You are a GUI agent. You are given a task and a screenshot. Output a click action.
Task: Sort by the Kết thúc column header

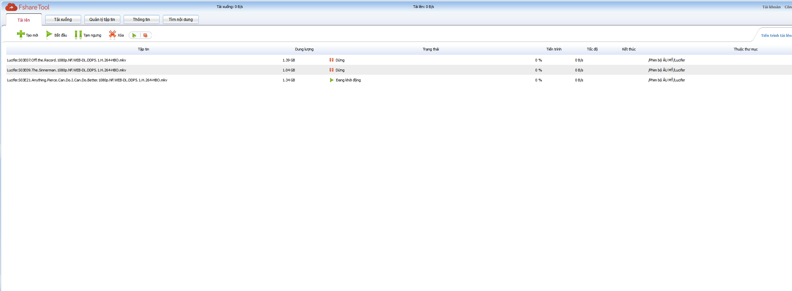click(629, 49)
